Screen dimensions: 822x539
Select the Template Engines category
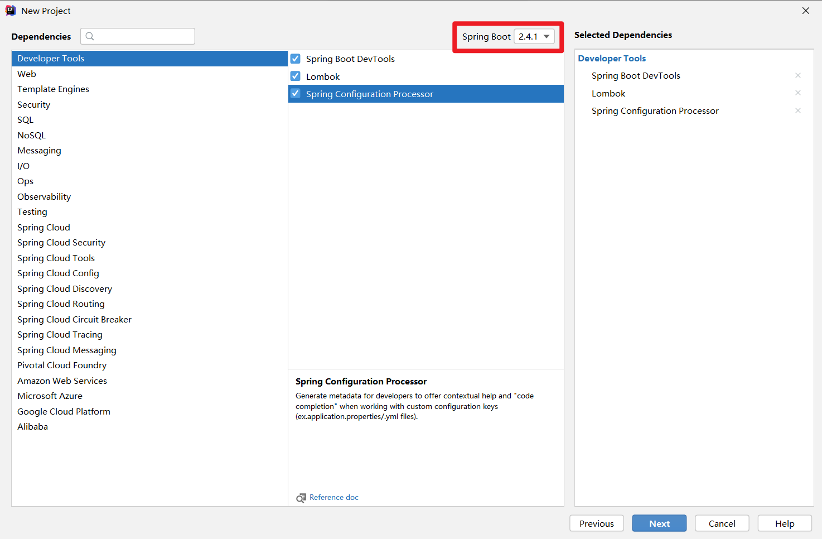[x=149, y=89]
